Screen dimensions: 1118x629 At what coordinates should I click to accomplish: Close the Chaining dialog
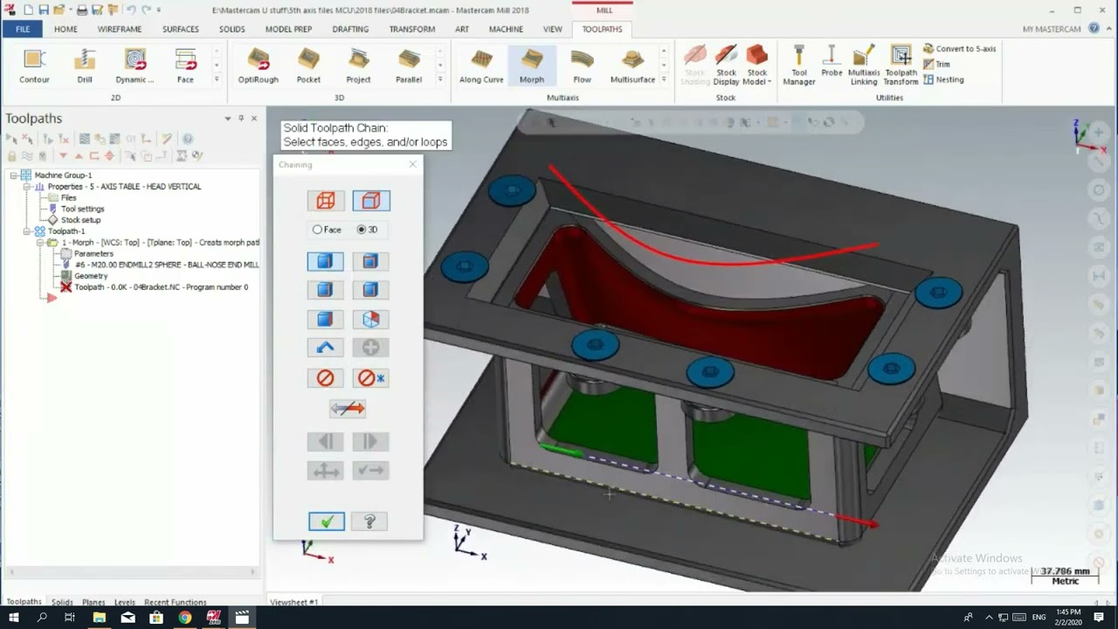[x=413, y=164]
